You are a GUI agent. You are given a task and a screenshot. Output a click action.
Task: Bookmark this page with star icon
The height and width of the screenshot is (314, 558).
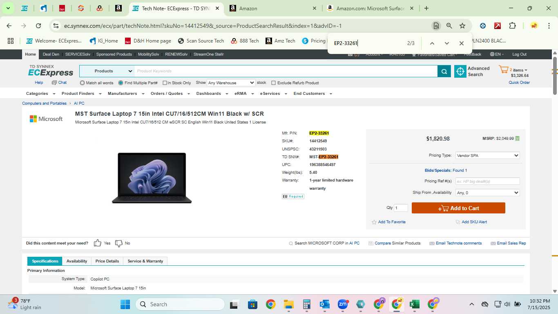coord(462,26)
